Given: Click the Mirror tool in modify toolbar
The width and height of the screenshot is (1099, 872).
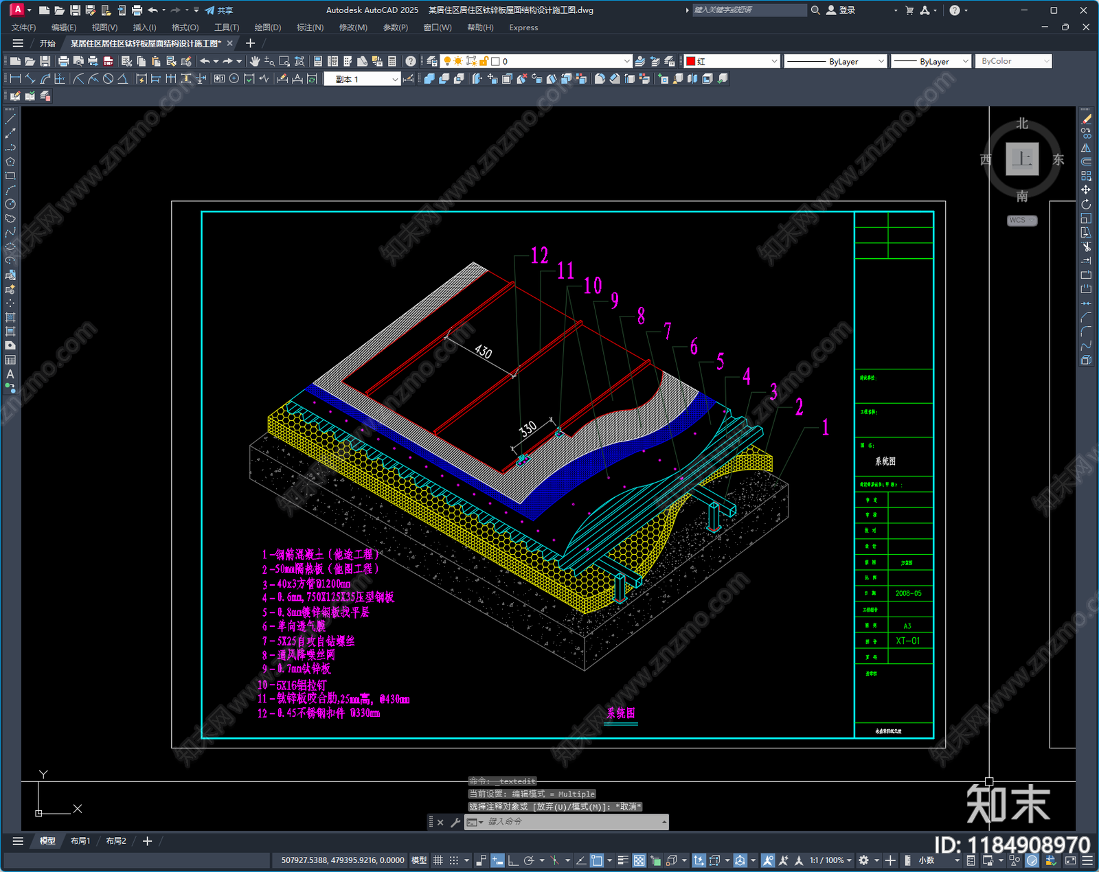Looking at the screenshot, I should [x=1086, y=148].
